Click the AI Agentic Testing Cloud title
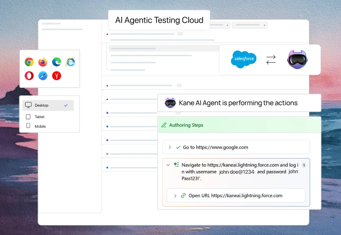Image resolution: width=341 pixels, height=235 pixels. point(159,20)
